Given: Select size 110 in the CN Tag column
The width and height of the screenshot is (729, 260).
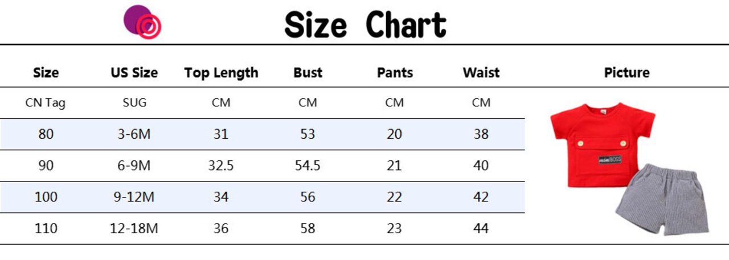Looking at the screenshot, I should [x=46, y=229].
